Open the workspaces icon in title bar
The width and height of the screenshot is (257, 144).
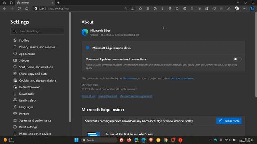(x=4, y=3)
